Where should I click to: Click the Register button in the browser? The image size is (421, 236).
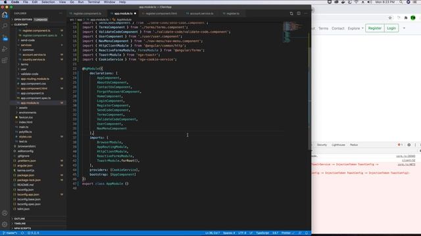pos(375,28)
